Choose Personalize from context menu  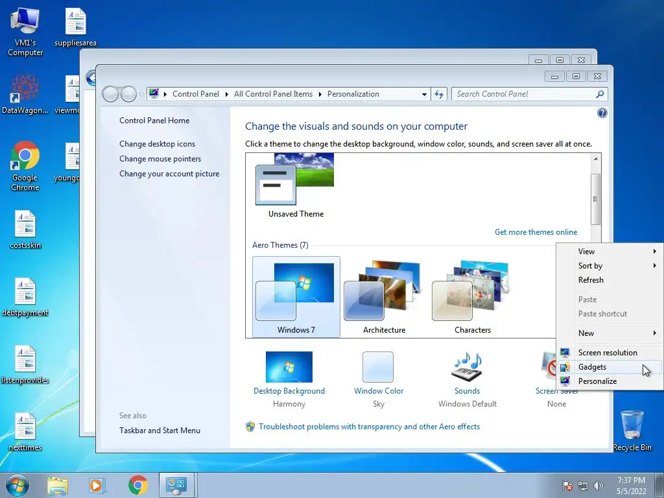610,381
